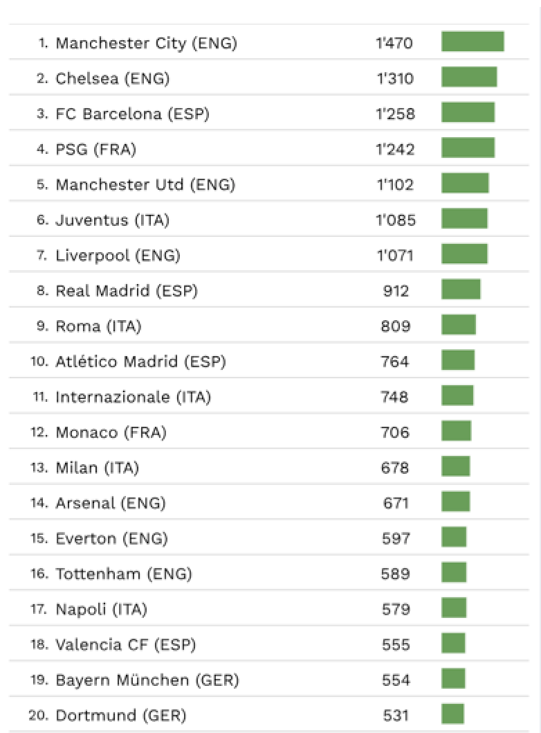Open the Manchester Utd (ENG) entry

[x=269, y=183]
